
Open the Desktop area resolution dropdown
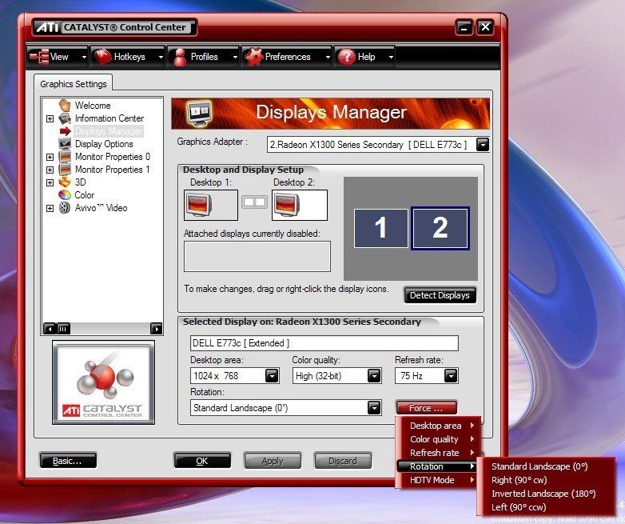point(272,375)
